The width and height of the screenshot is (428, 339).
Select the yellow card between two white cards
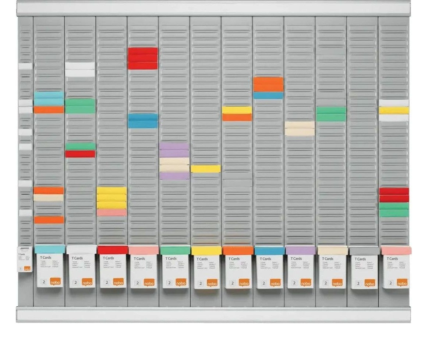click(394, 110)
